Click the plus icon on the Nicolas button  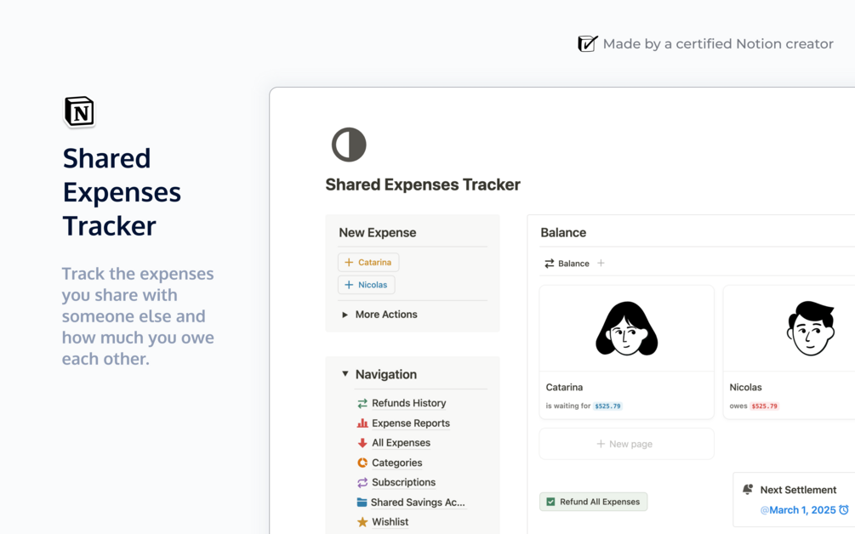click(x=349, y=285)
